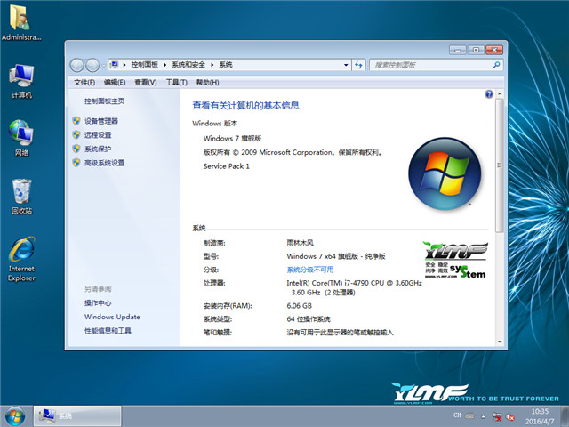The image size is (569, 427).
Task: Open 性能信息和工具 link
Action: [108, 331]
